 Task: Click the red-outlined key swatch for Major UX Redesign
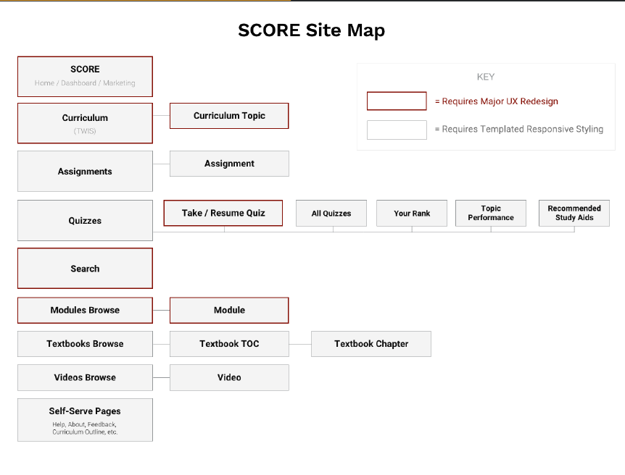(397, 101)
